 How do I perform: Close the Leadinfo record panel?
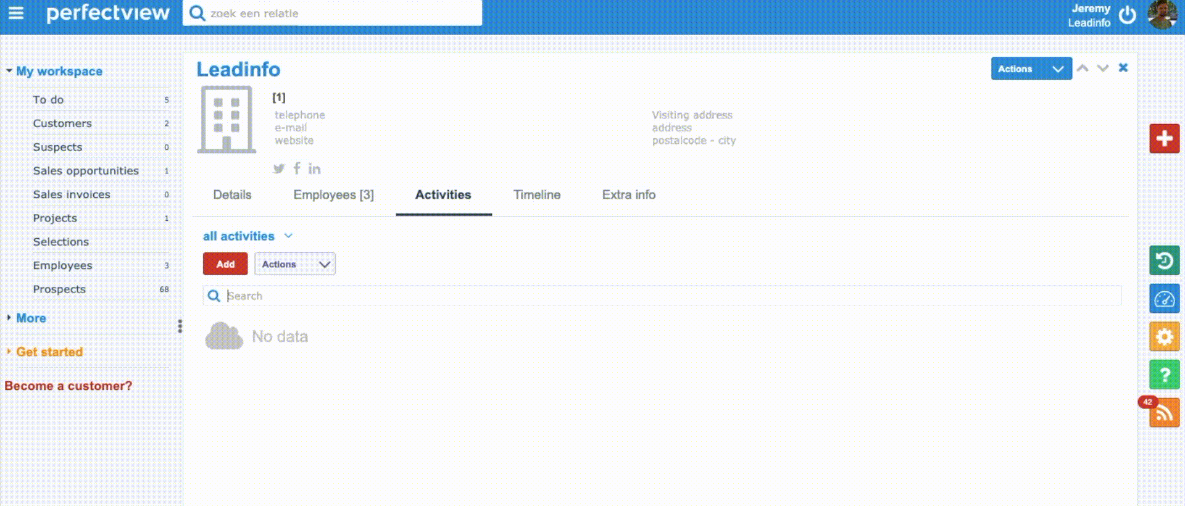[x=1123, y=68]
